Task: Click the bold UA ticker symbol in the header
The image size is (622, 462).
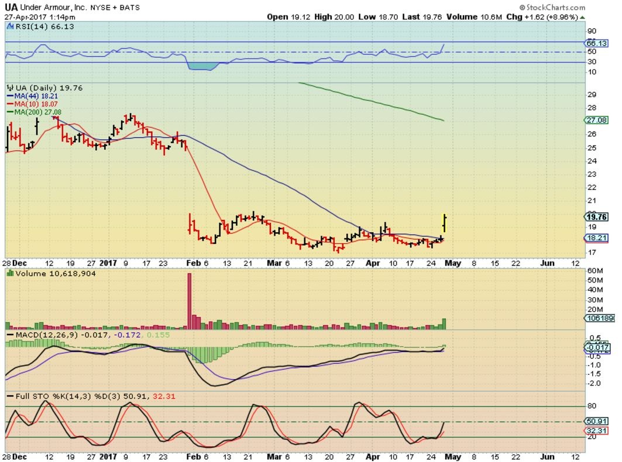Action: 11,8
